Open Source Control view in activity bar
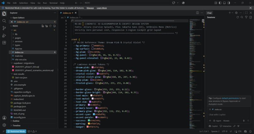The image size is (254, 134). click(4, 28)
